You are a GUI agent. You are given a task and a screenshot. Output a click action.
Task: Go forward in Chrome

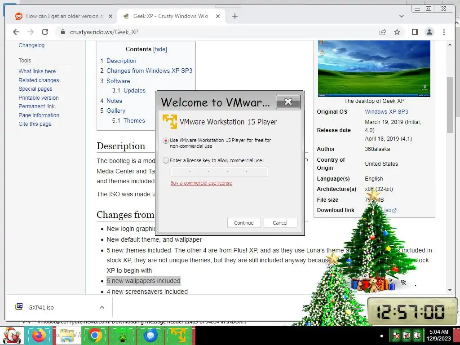point(31,32)
